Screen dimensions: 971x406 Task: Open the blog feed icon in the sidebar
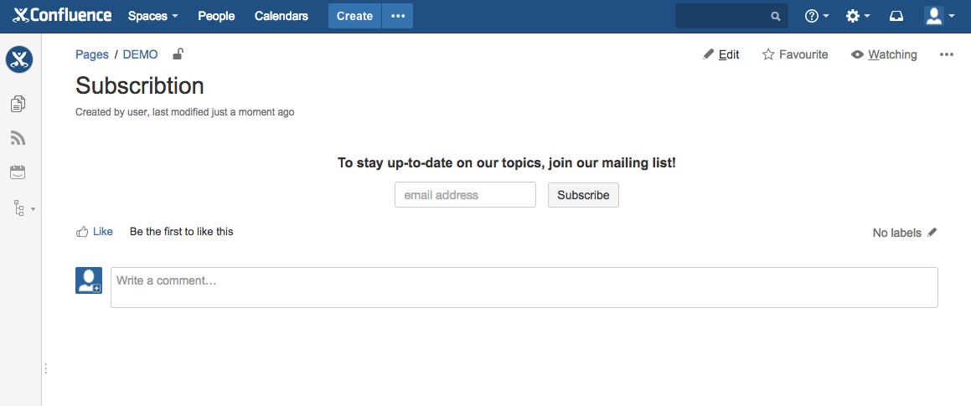pyautogui.click(x=18, y=138)
